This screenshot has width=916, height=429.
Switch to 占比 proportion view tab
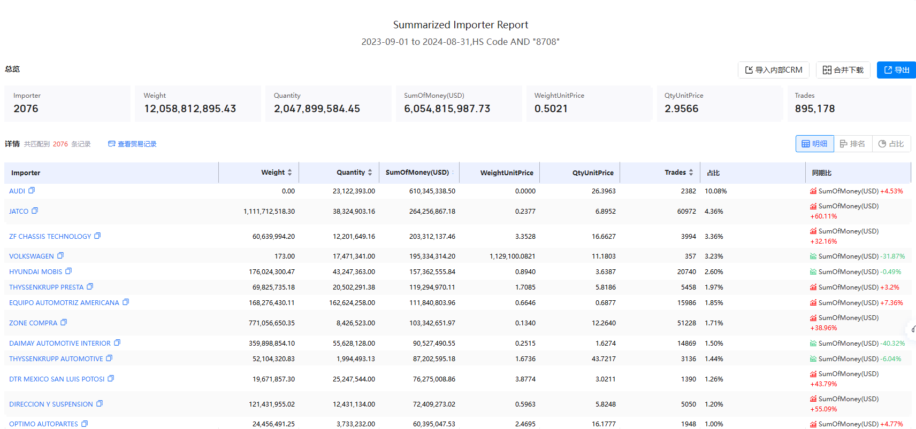pos(891,144)
